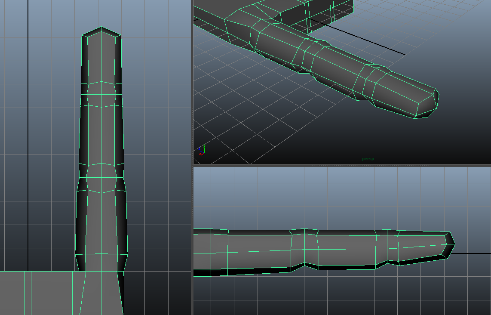Select the upper knuckle edge loops in left viewport
Screen dimensions: 491x315
point(101,94)
